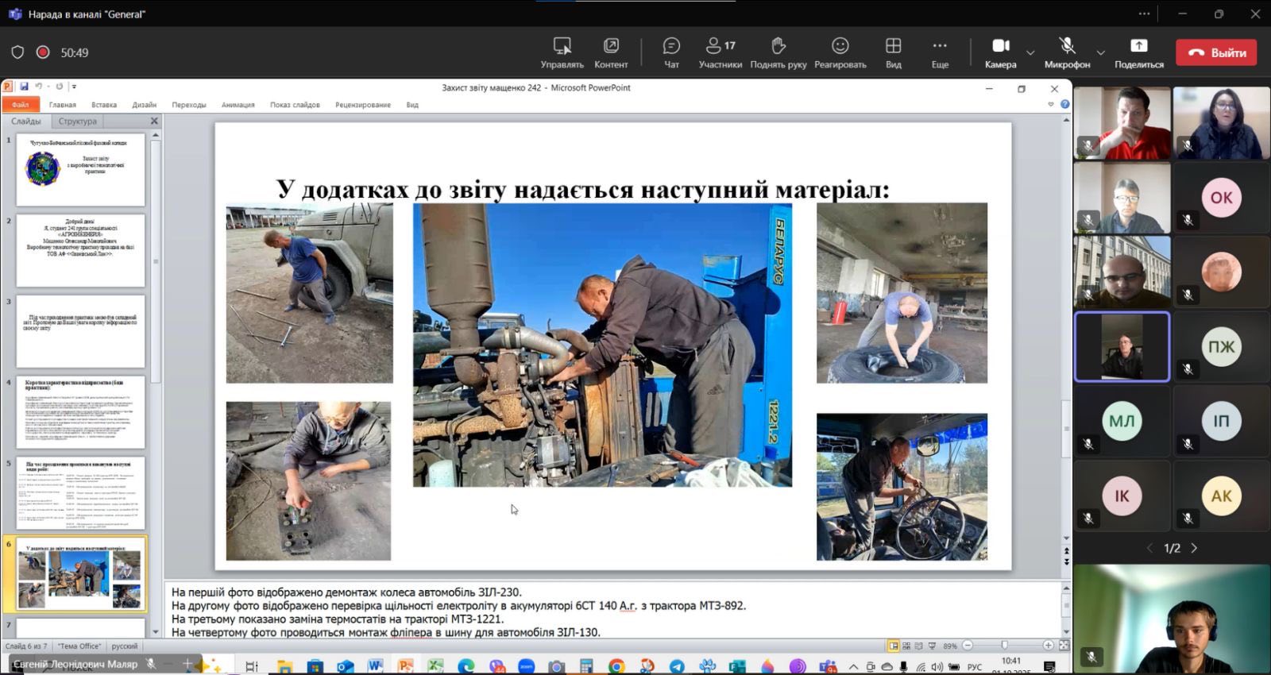Toggle the camera on or off
Viewport: 1271px width, 675px height.
click(1000, 52)
